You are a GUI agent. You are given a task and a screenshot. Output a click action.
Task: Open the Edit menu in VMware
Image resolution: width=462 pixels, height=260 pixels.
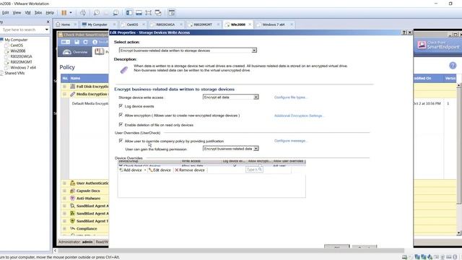[5, 13]
